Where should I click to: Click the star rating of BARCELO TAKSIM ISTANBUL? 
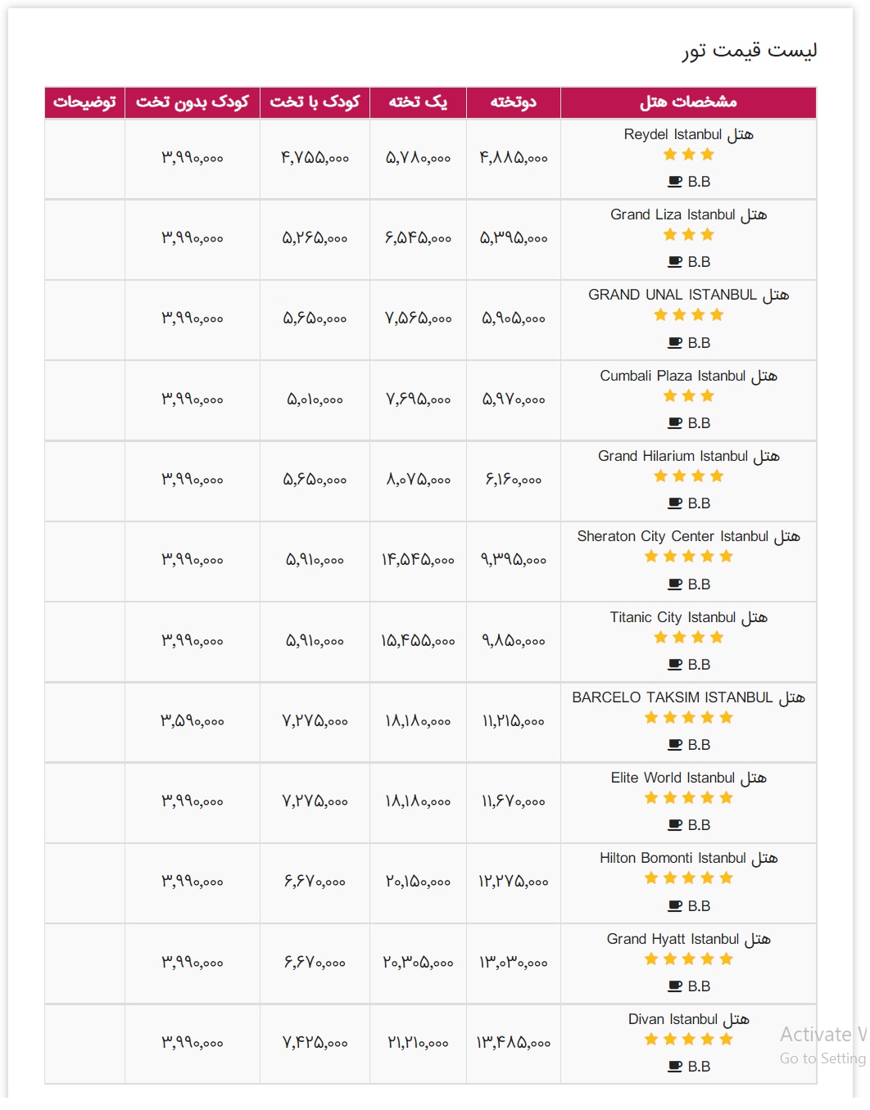[688, 718]
